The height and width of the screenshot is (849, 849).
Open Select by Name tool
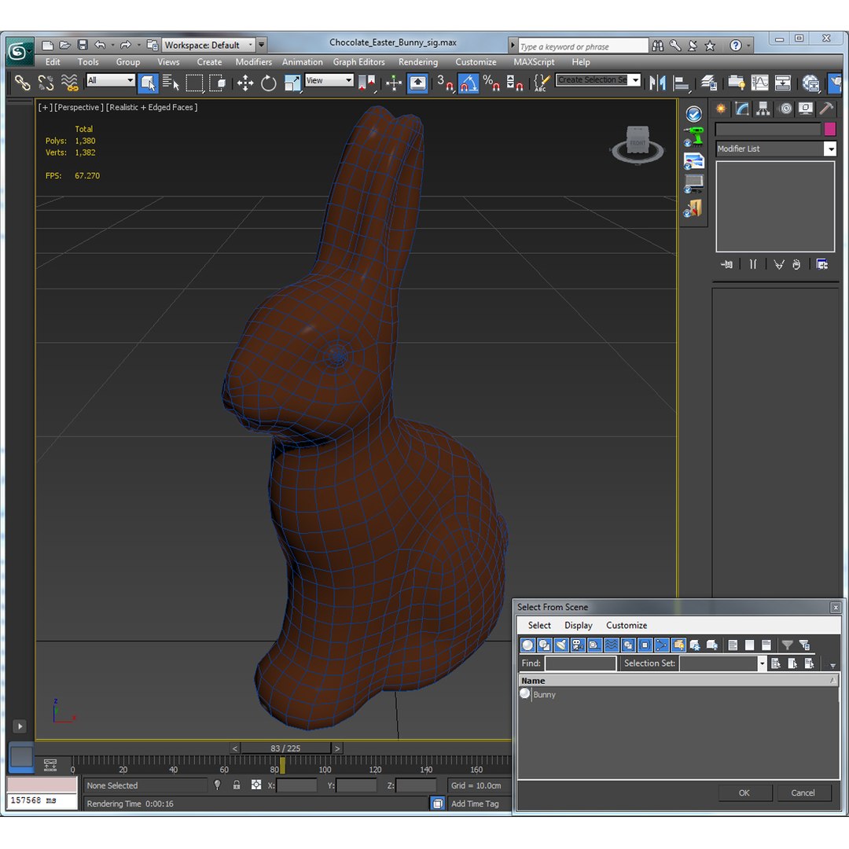pyautogui.click(x=171, y=83)
